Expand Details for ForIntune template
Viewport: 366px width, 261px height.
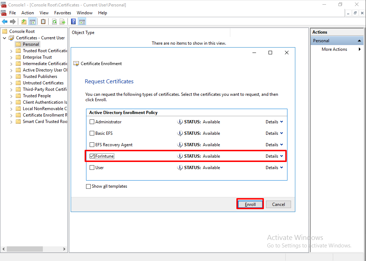274,156
